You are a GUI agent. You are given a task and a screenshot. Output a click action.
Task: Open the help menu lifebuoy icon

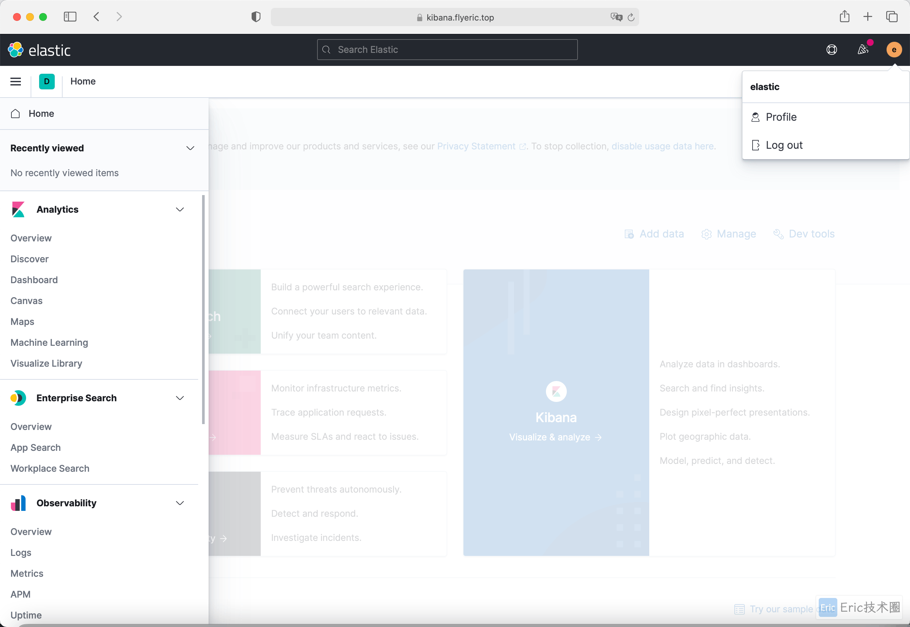831,50
